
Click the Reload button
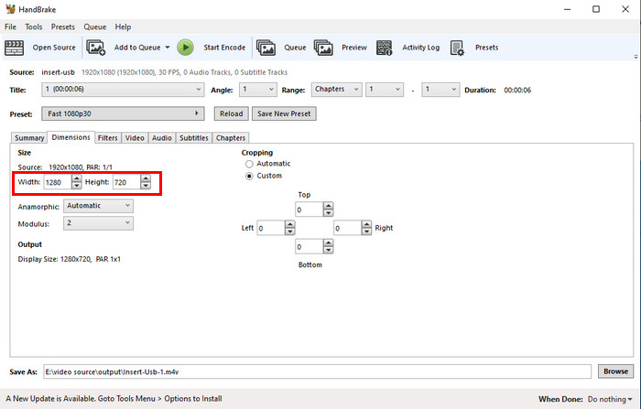click(231, 113)
